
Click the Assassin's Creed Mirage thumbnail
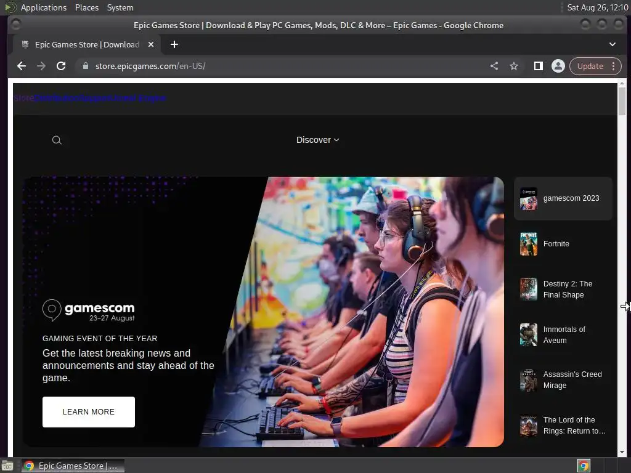(x=528, y=380)
